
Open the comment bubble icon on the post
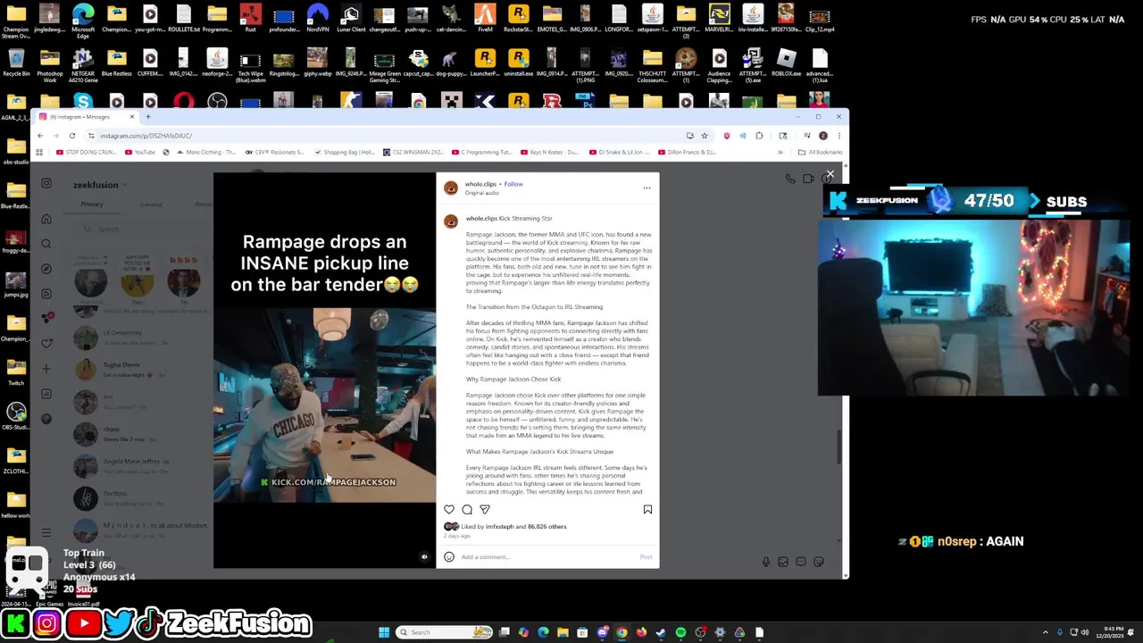467,509
